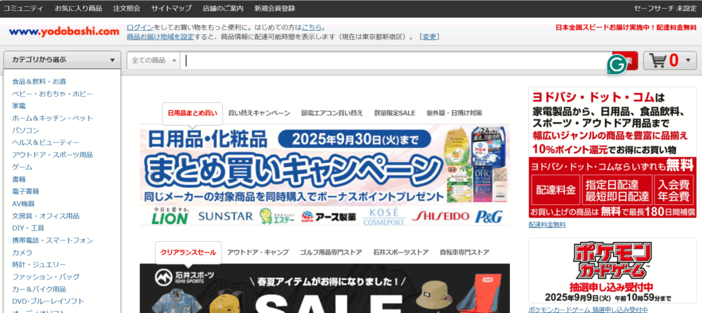Click 配達料金無料 link under red banner

[547, 225]
